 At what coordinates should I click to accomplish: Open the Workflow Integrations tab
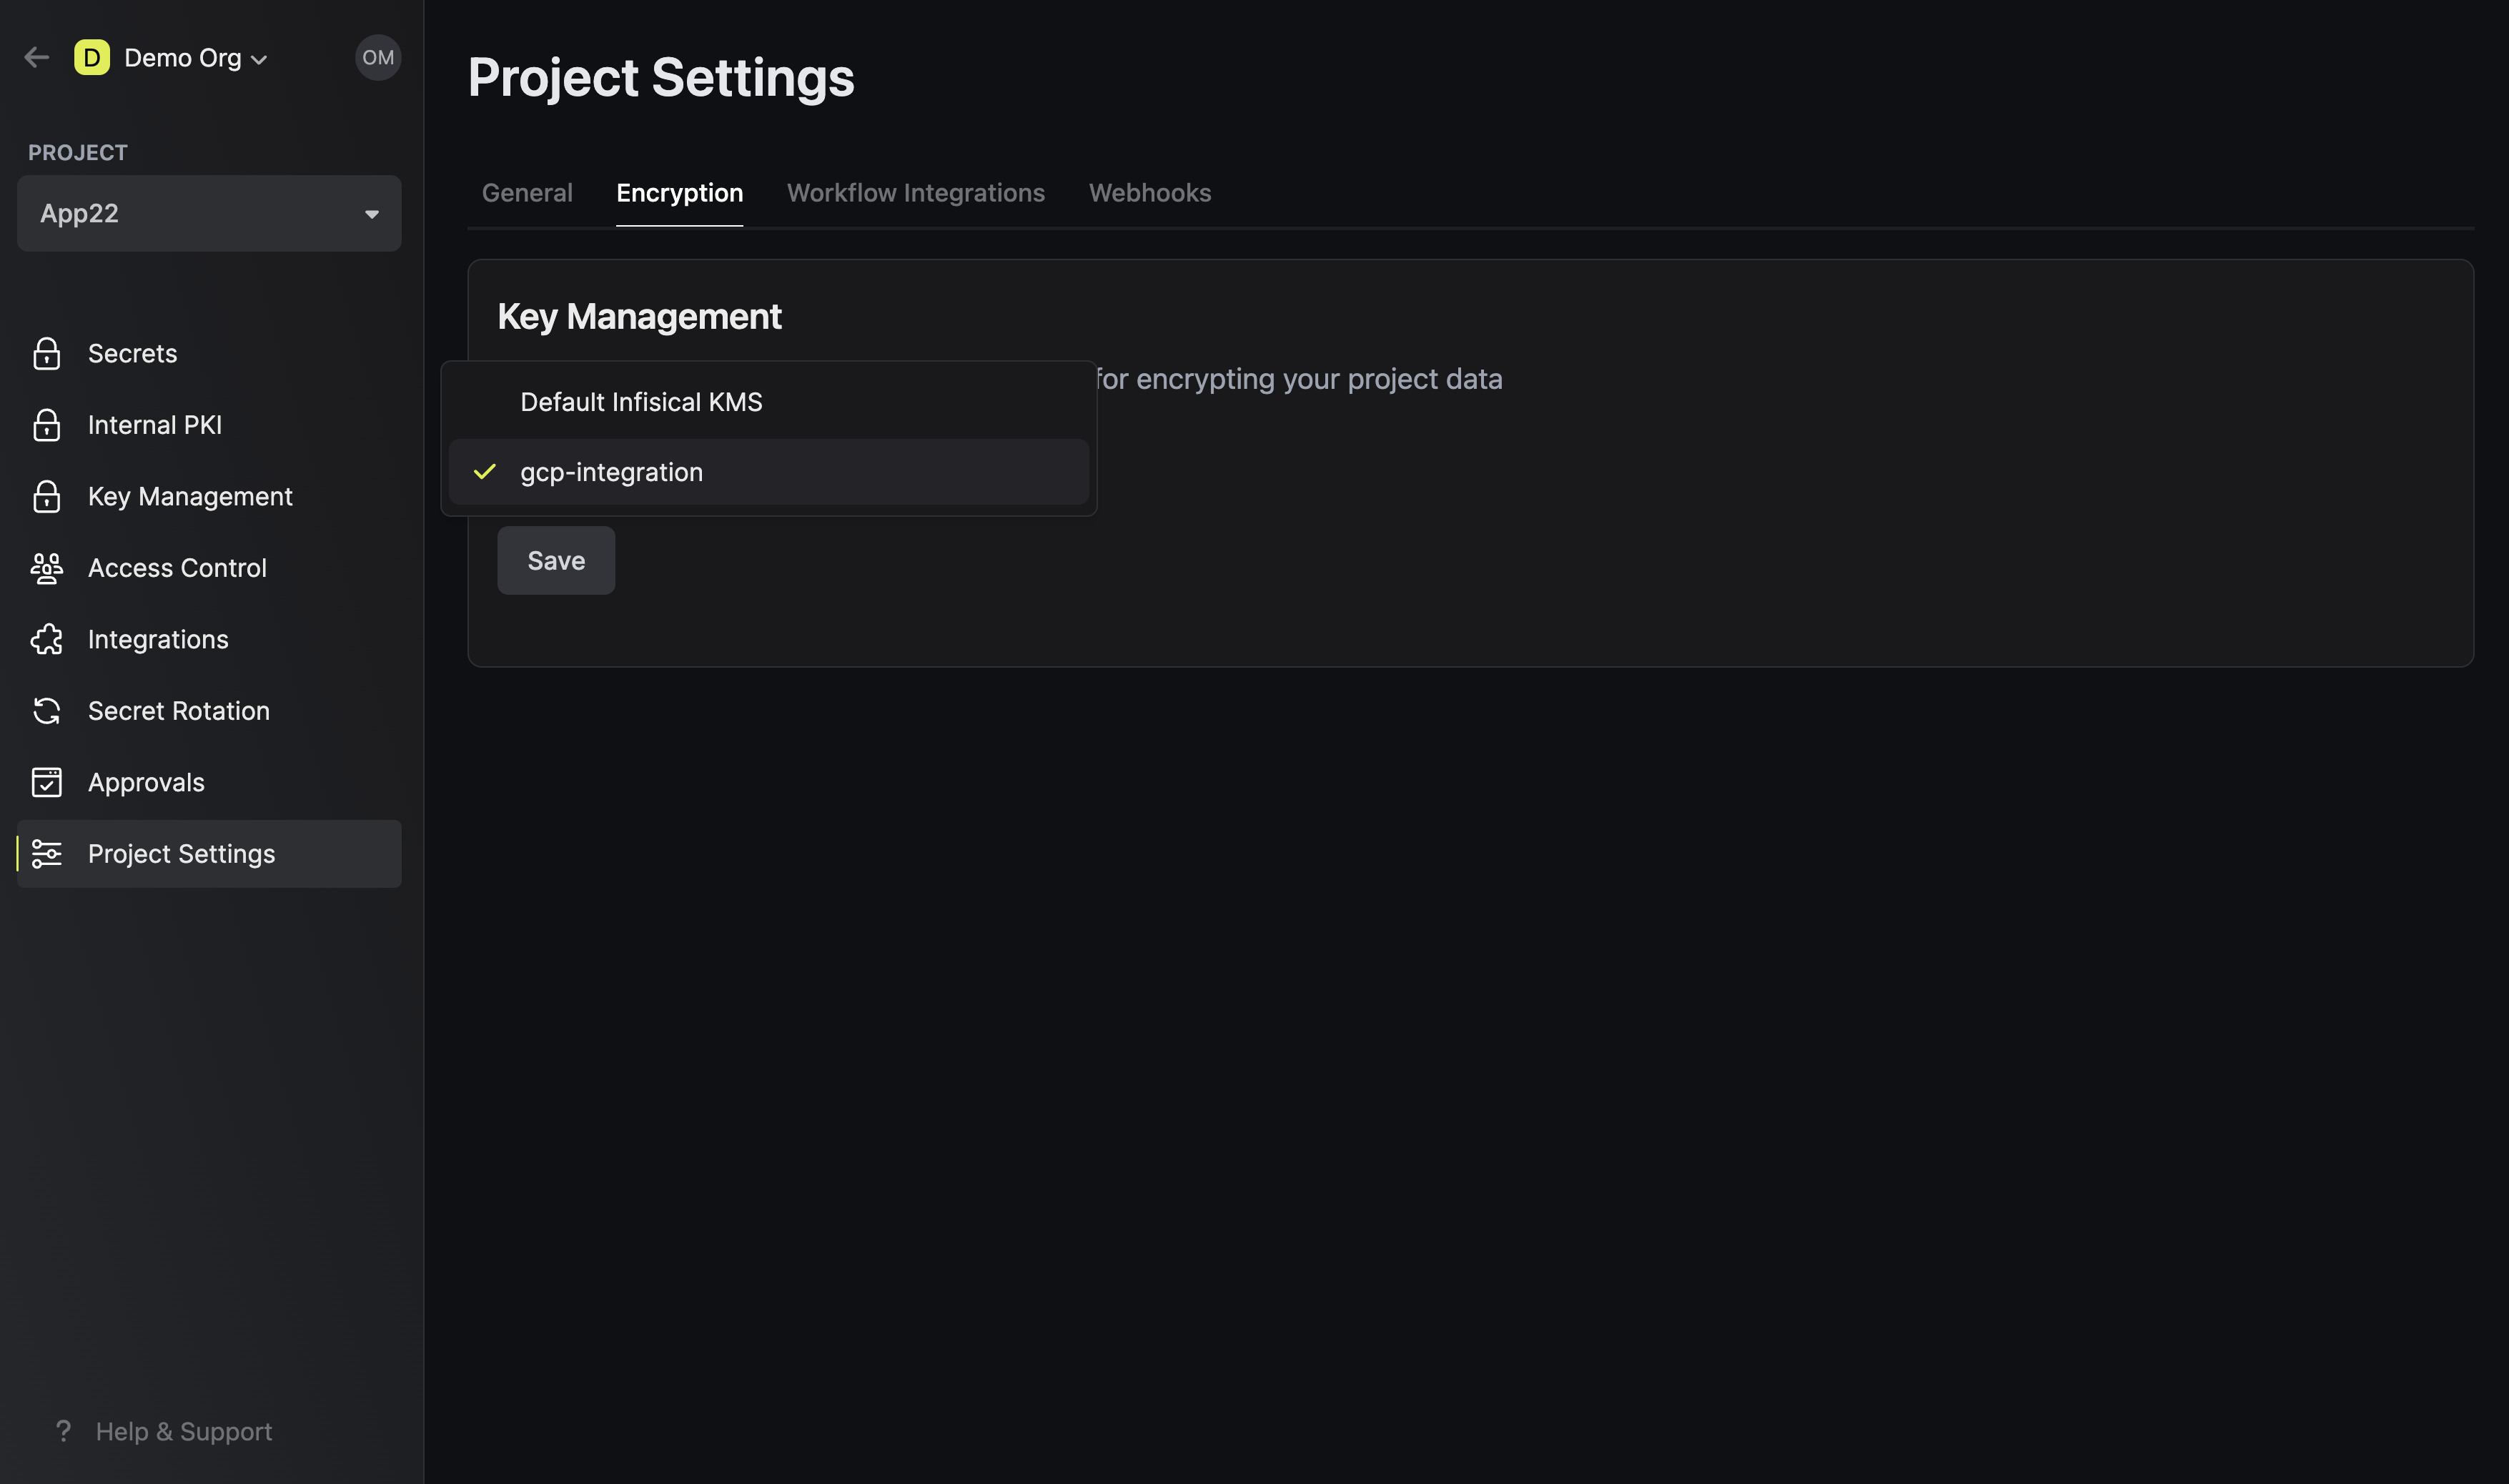tap(915, 193)
